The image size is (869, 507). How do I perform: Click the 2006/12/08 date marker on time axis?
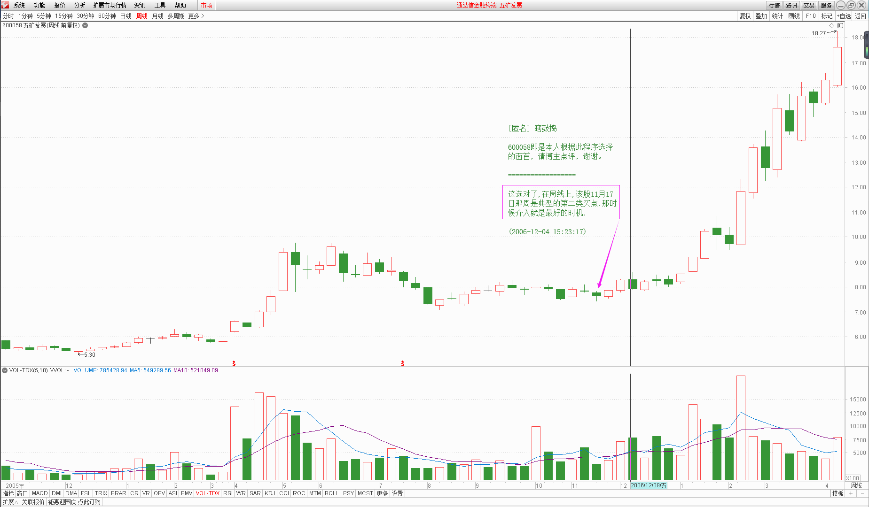pyautogui.click(x=648, y=485)
